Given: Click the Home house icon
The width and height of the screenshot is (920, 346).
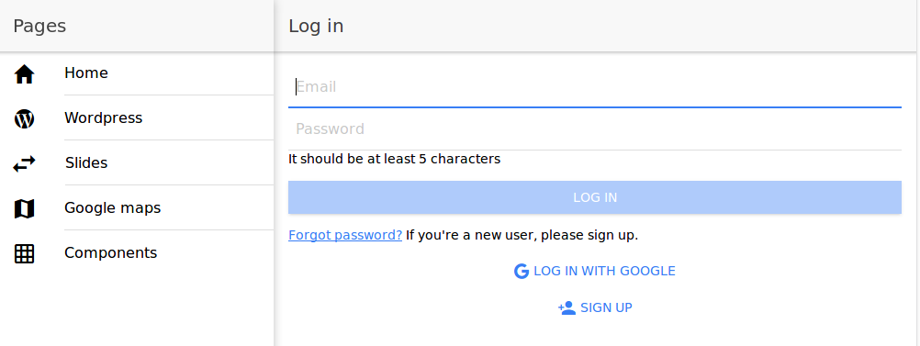Looking at the screenshot, I should click(x=24, y=74).
